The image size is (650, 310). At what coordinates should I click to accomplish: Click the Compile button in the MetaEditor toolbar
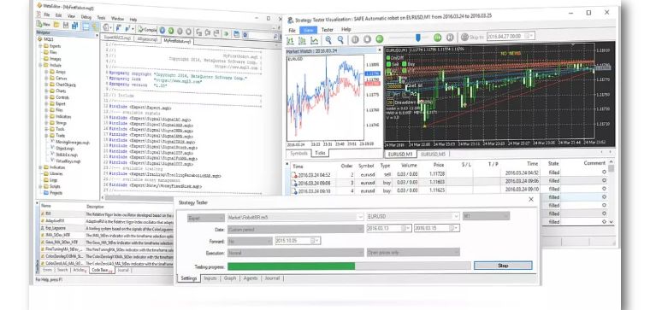pos(147,30)
